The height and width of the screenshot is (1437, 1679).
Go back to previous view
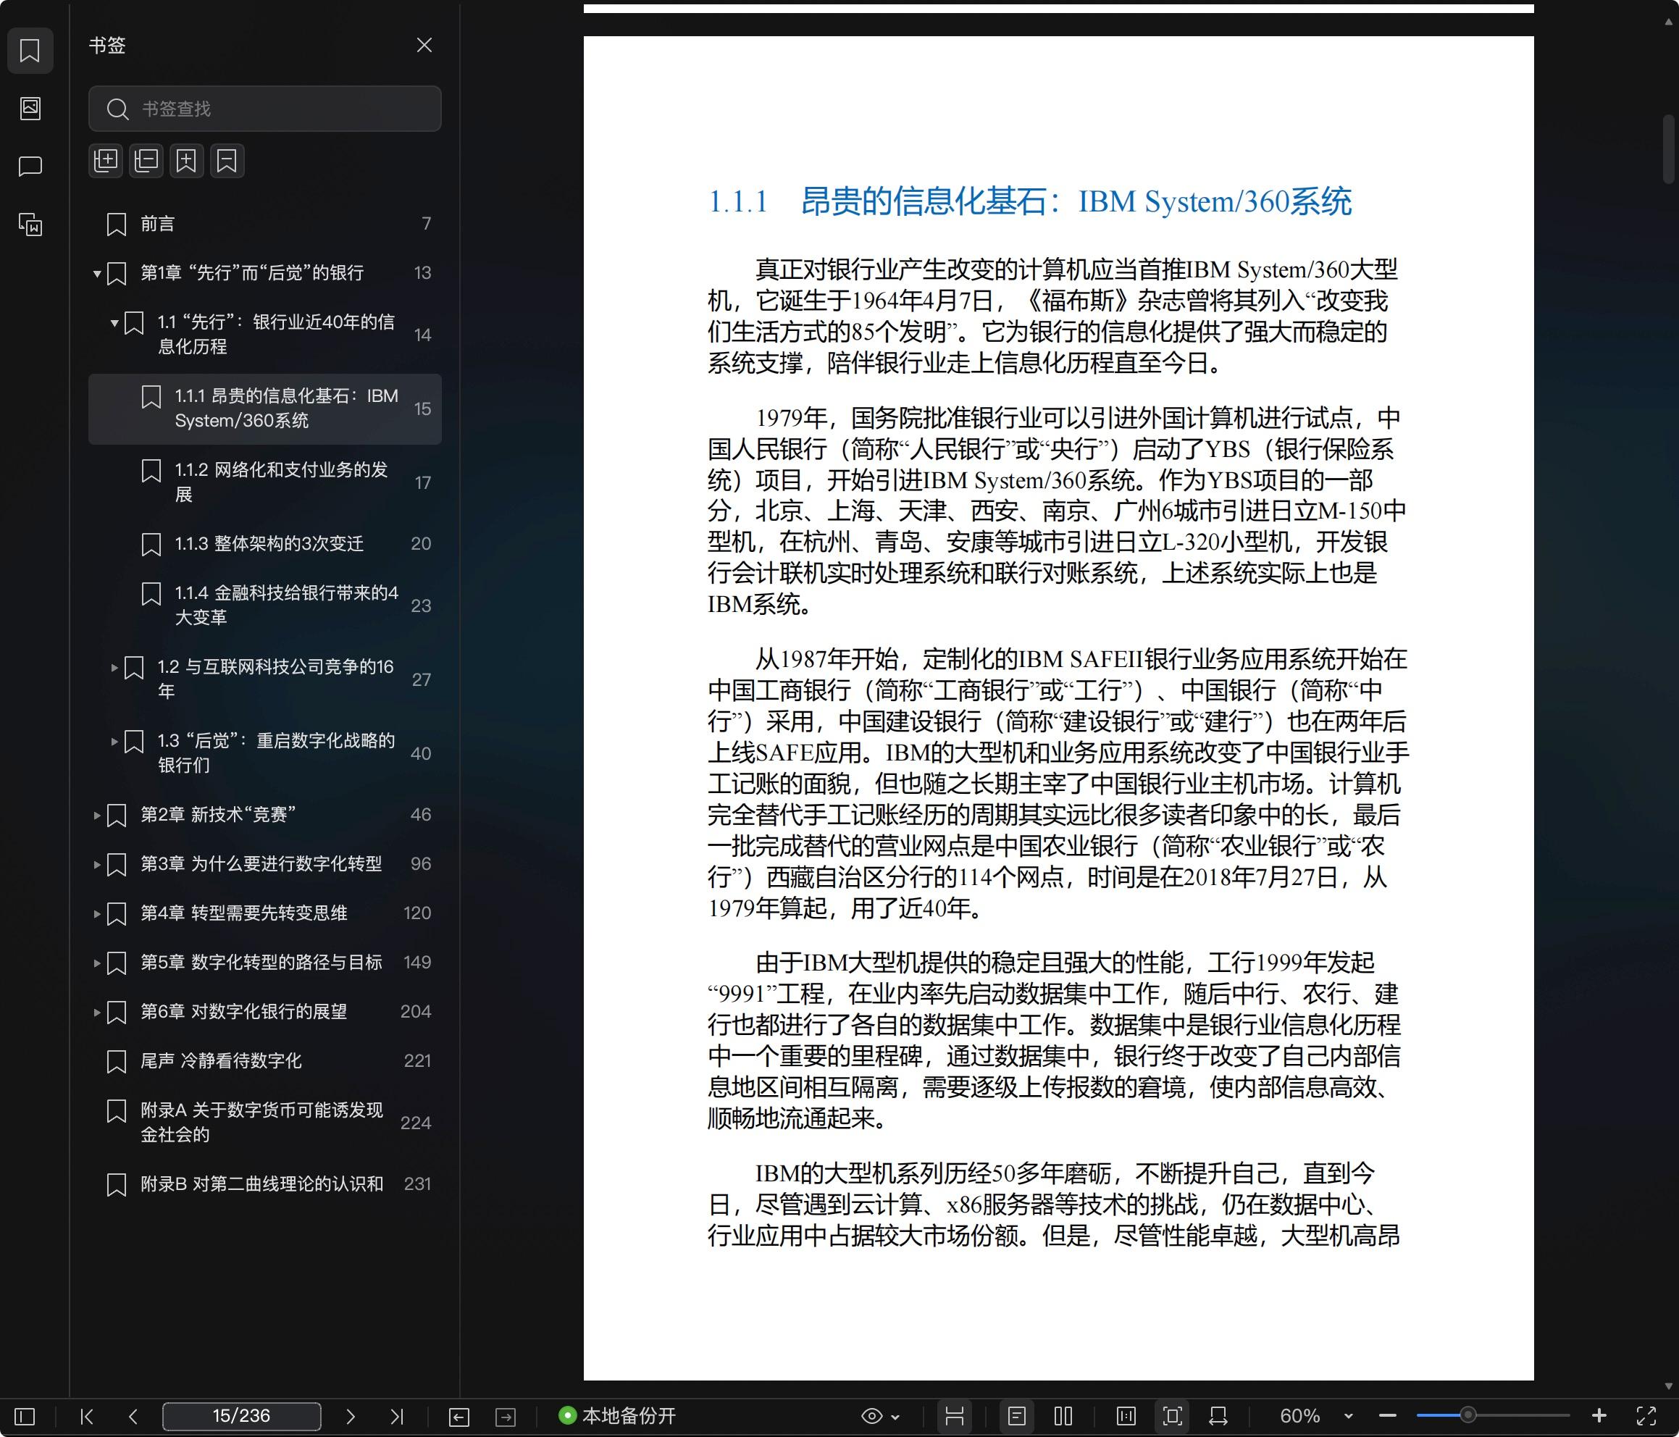(x=459, y=1417)
